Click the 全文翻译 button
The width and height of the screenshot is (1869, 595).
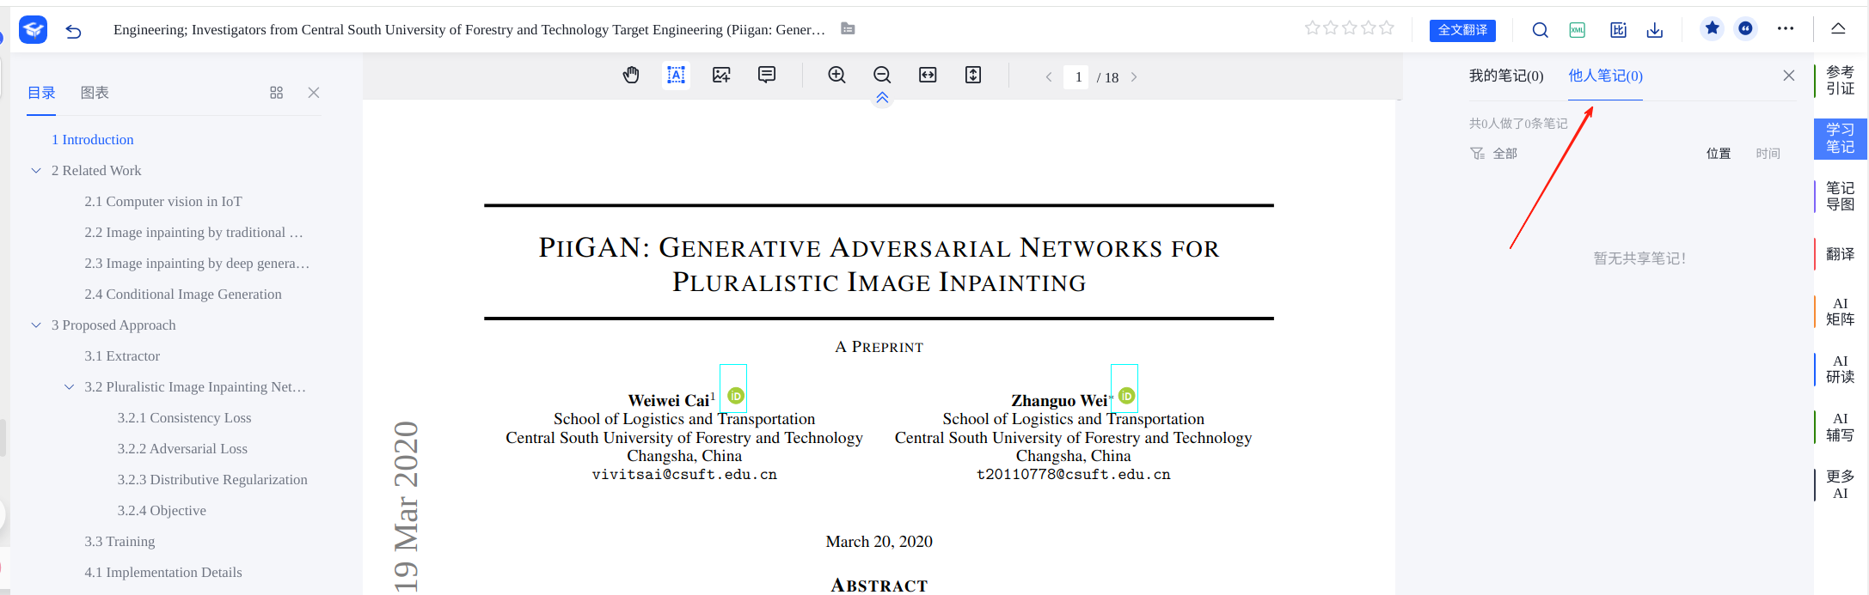[x=1462, y=30]
